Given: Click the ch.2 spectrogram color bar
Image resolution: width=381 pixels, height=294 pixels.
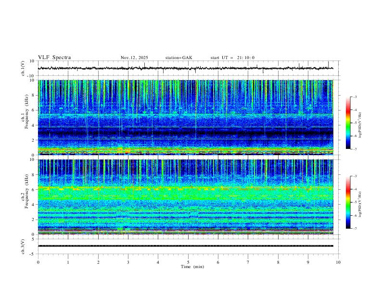Looking at the screenshot, I should point(348,202).
